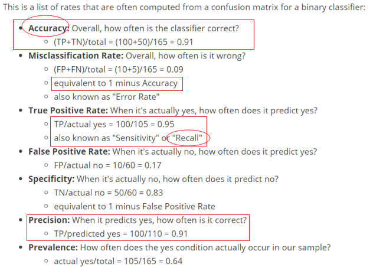This screenshot has width=370, height=267.
Task: Click the TN/actual no formula
Action: tap(109, 193)
